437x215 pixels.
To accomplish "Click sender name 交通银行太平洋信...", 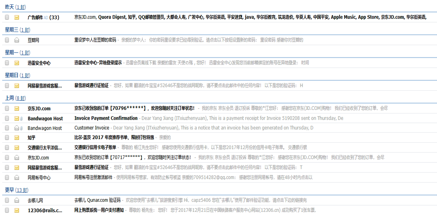I will pyautogui.click(x=45, y=148).
